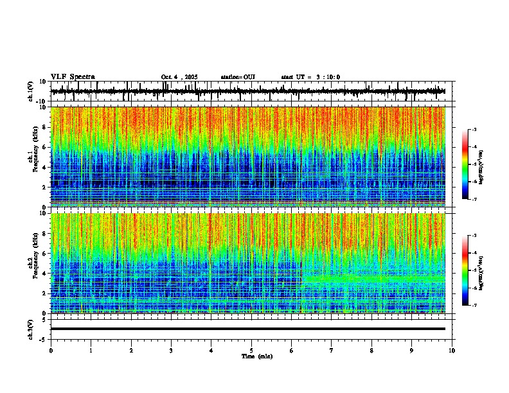Click the "ch.3(V)" axis label

(30, 329)
